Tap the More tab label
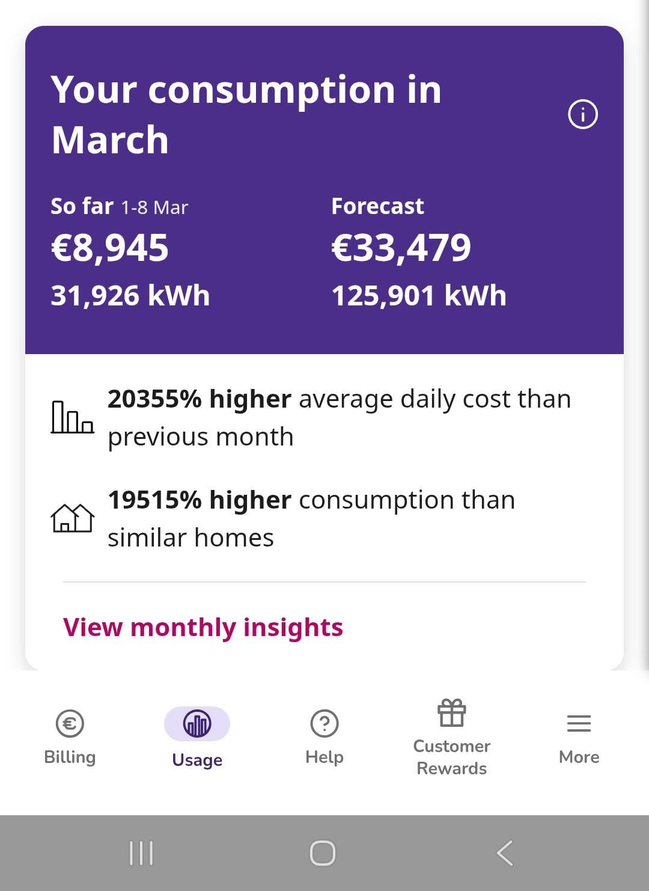The height and width of the screenshot is (891, 649). (579, 757)
